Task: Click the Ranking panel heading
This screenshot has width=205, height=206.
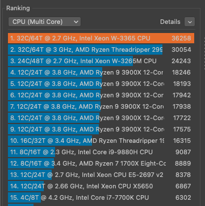Action: pyautogui.click(x=18, y=8)
